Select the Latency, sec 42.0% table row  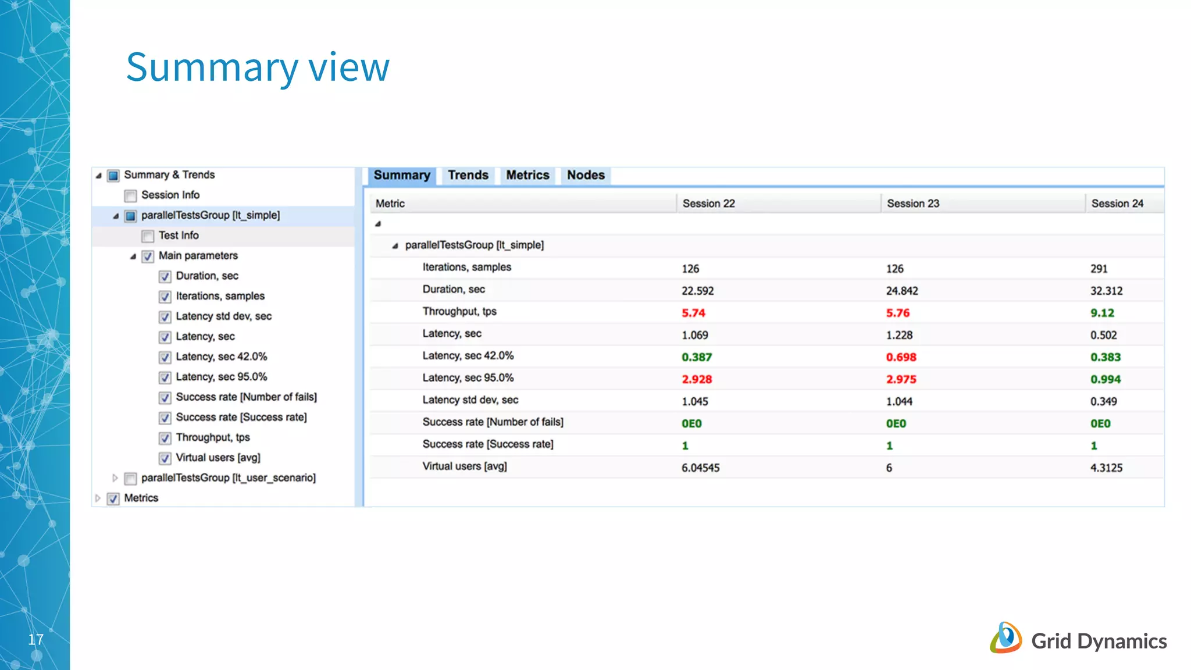(766, 357)
